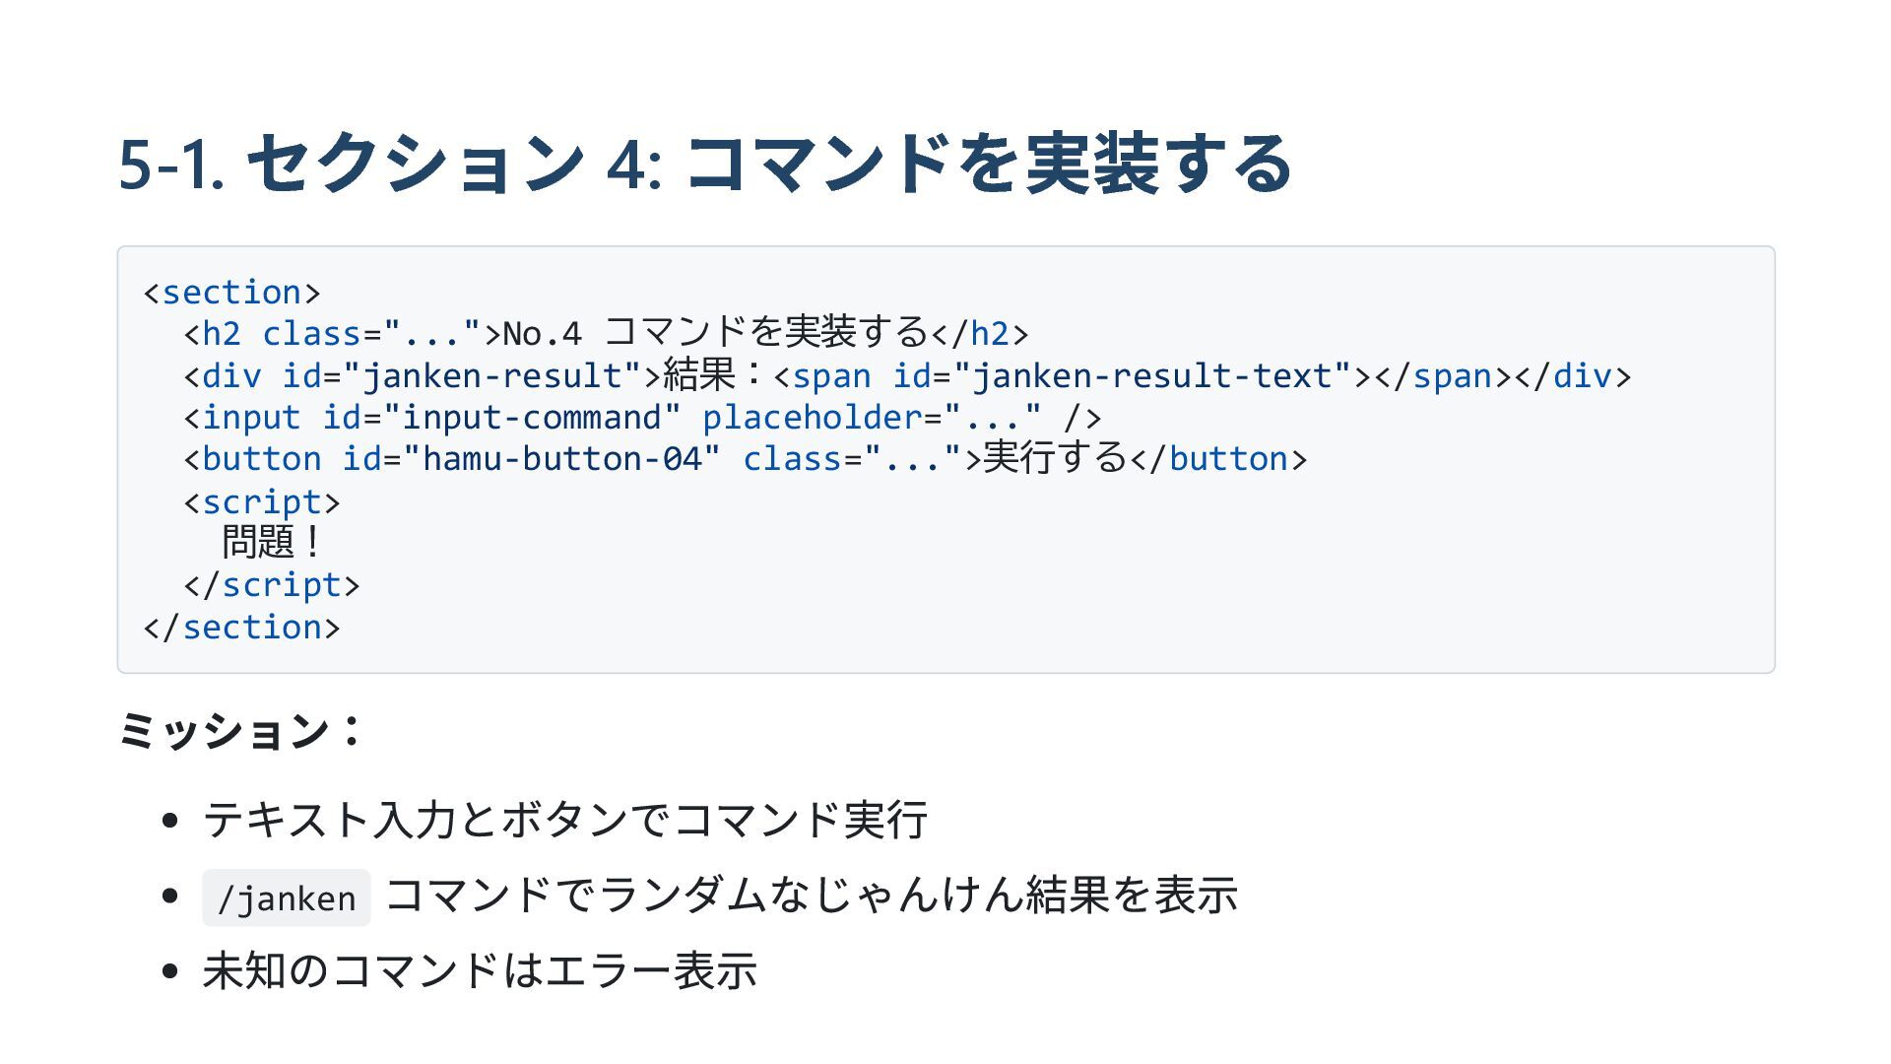Select the "hamu-button-04" id string

coord(561,459)
